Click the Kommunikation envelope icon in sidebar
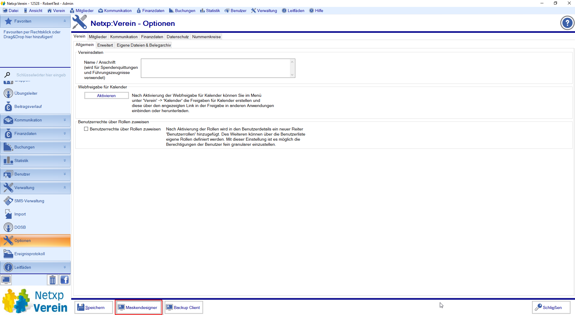The width and height of the screenshot is (575, 315). pos(8,120)
